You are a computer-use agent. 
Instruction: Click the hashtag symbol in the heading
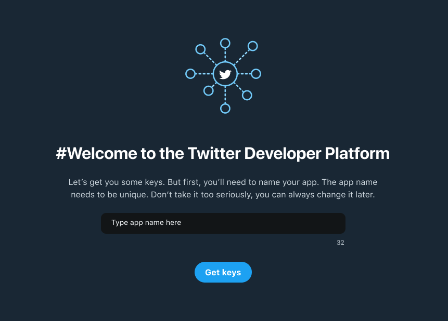(61, 154)
